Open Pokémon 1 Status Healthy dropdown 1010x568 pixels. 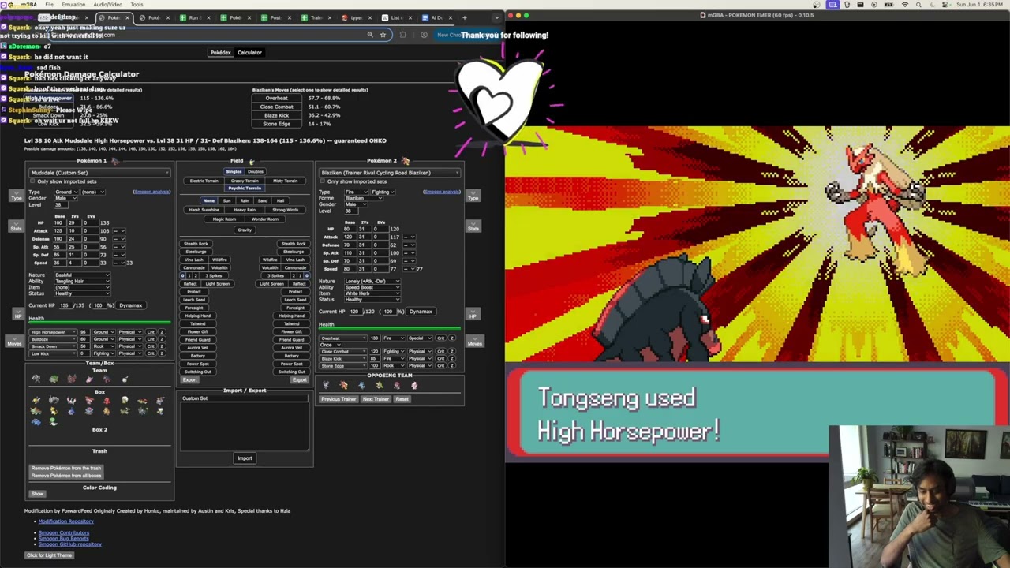[82, 293]
